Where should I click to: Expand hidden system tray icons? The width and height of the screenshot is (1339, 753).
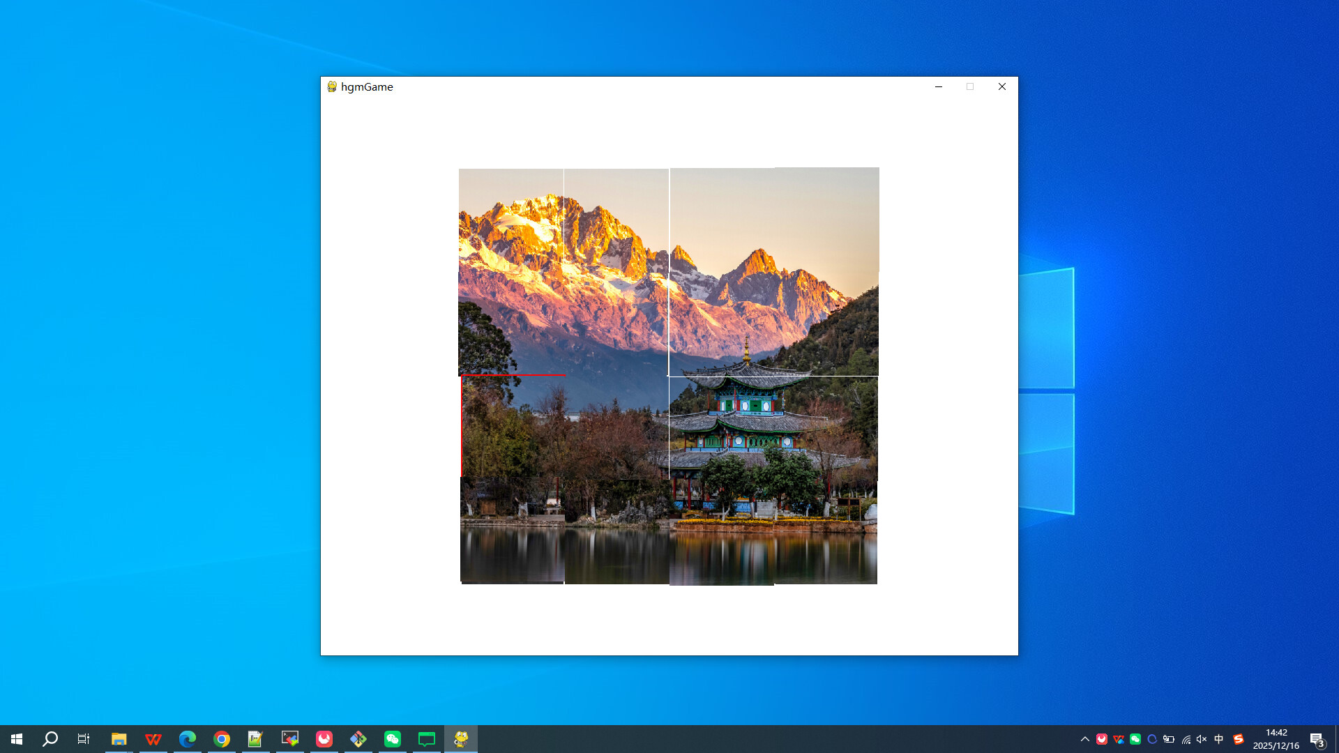[1086, 739]
